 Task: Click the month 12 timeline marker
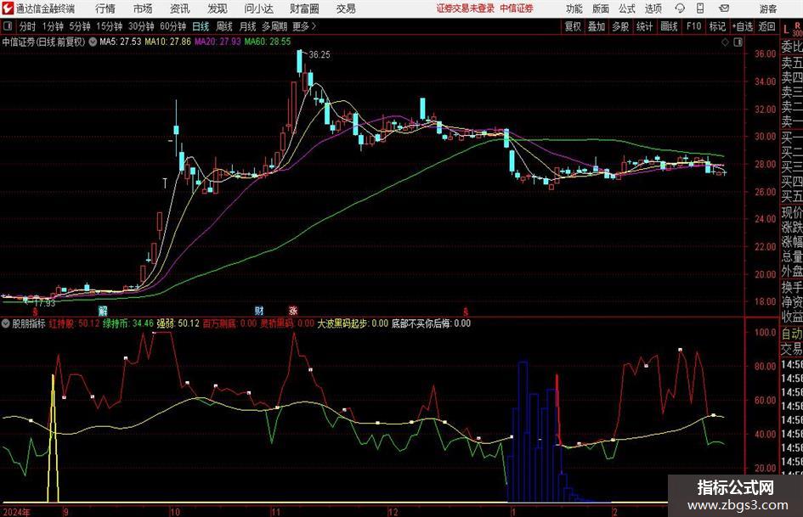[x=393, y=512]
